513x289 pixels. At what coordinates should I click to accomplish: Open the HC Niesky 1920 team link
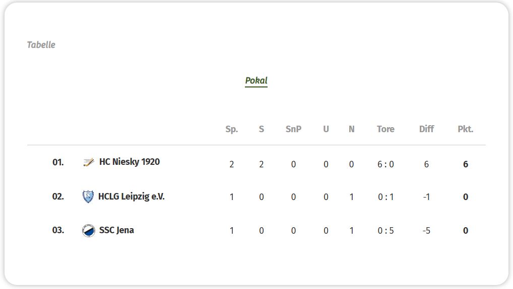pos(129,162)
